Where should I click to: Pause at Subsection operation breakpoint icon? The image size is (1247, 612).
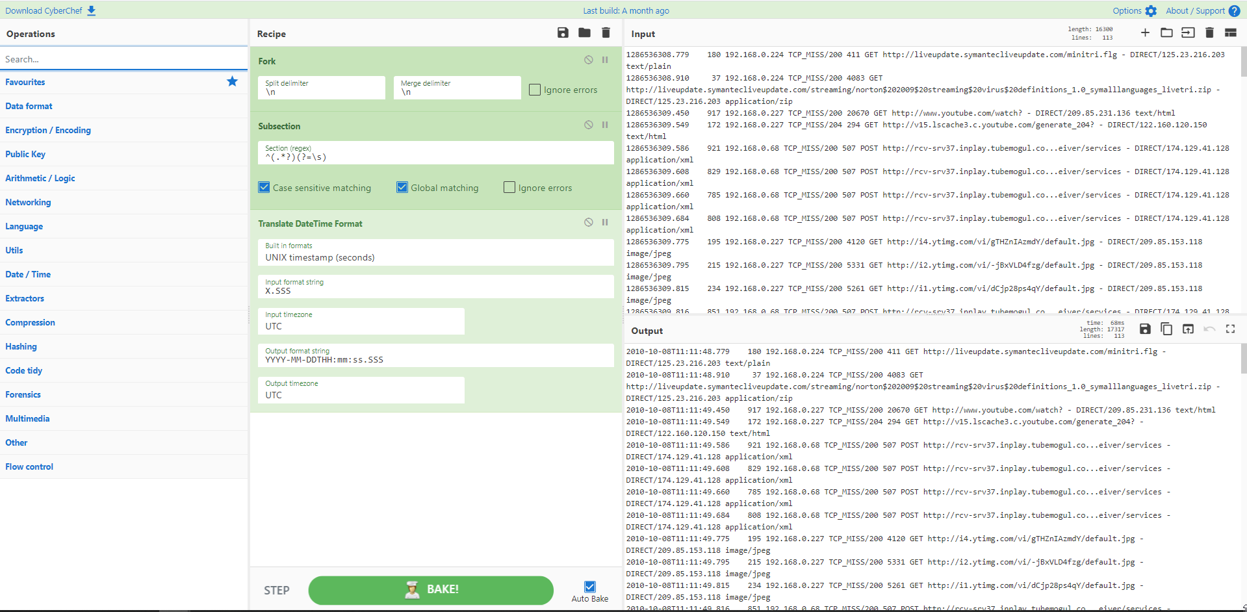click(605, 125)
